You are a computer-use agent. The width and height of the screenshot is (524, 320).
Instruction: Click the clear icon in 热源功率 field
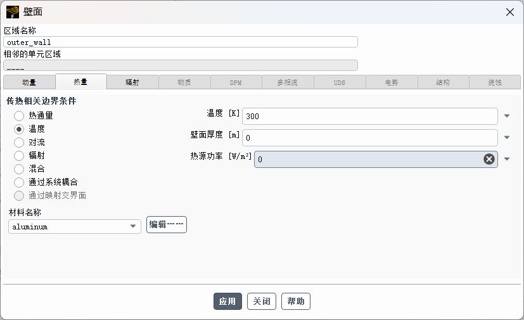tap(489, 159)
